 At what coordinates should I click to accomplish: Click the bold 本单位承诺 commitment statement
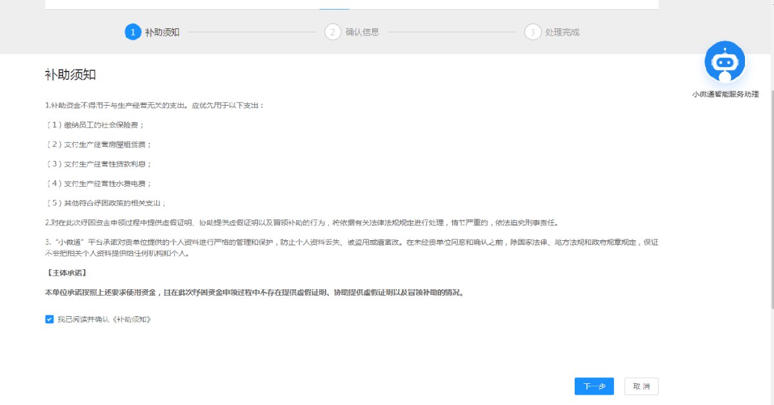(253, 292)
